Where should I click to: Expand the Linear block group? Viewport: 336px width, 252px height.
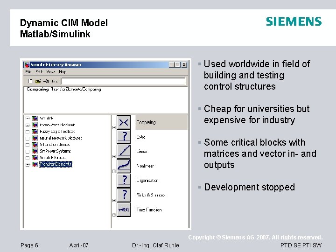[x=114, y=157]
